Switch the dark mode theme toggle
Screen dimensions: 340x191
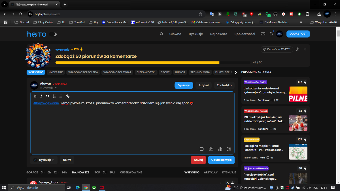[53, 34]
